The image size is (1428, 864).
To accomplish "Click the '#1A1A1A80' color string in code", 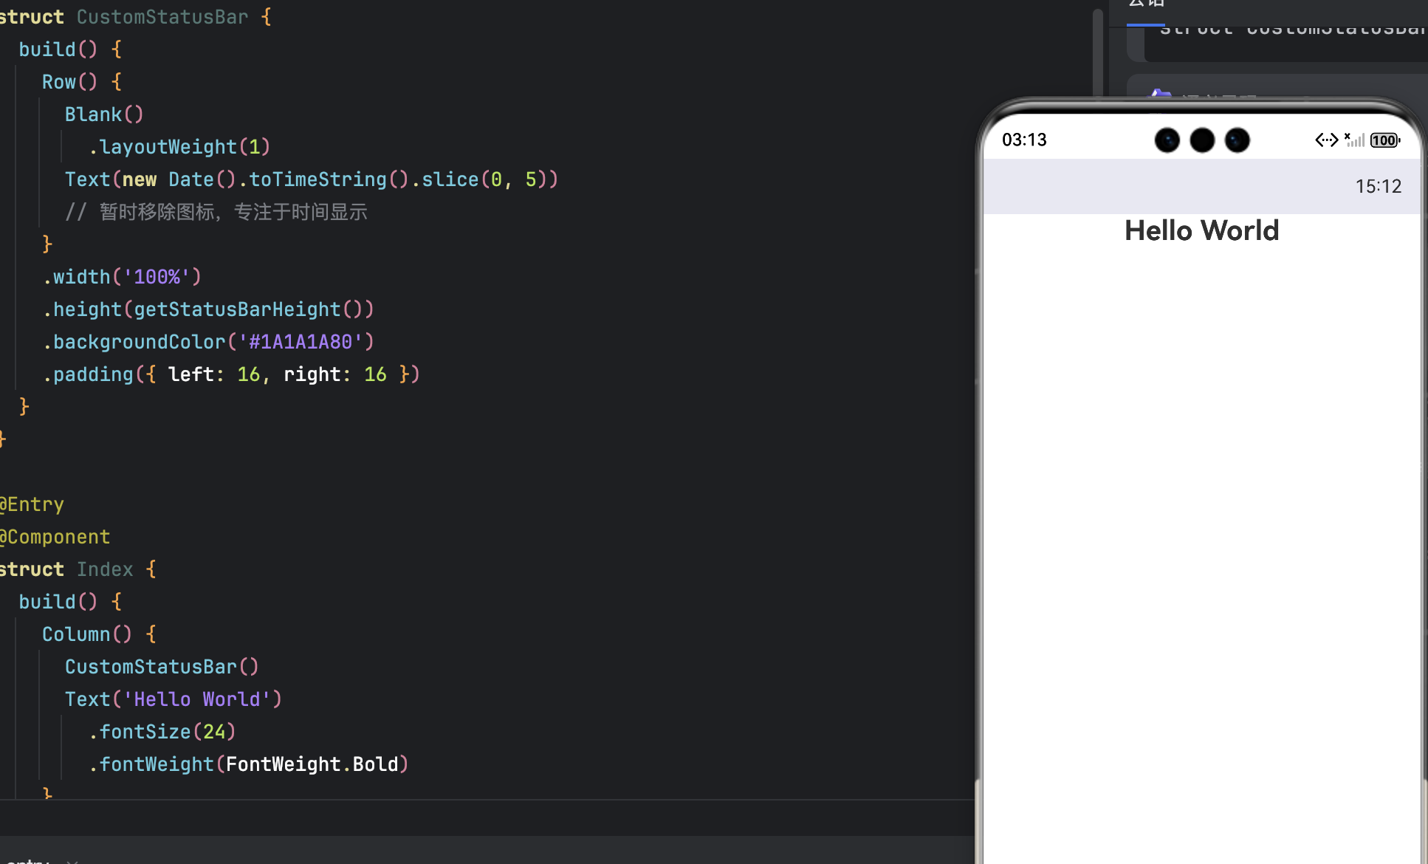I will coord(301,342).
